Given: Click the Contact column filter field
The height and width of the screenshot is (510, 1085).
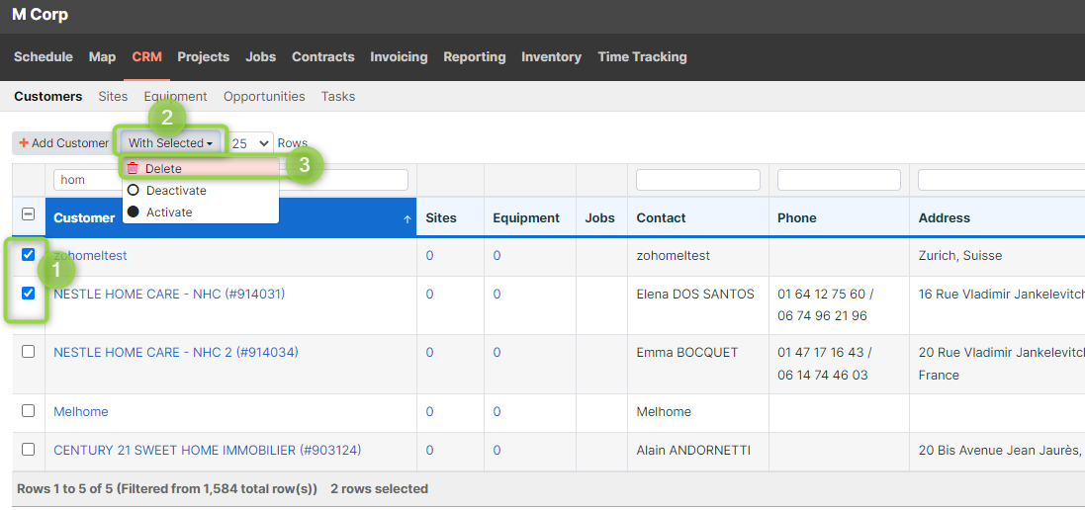Looking at the screenshot, I should pyautogui.click(x=698, y=180).
